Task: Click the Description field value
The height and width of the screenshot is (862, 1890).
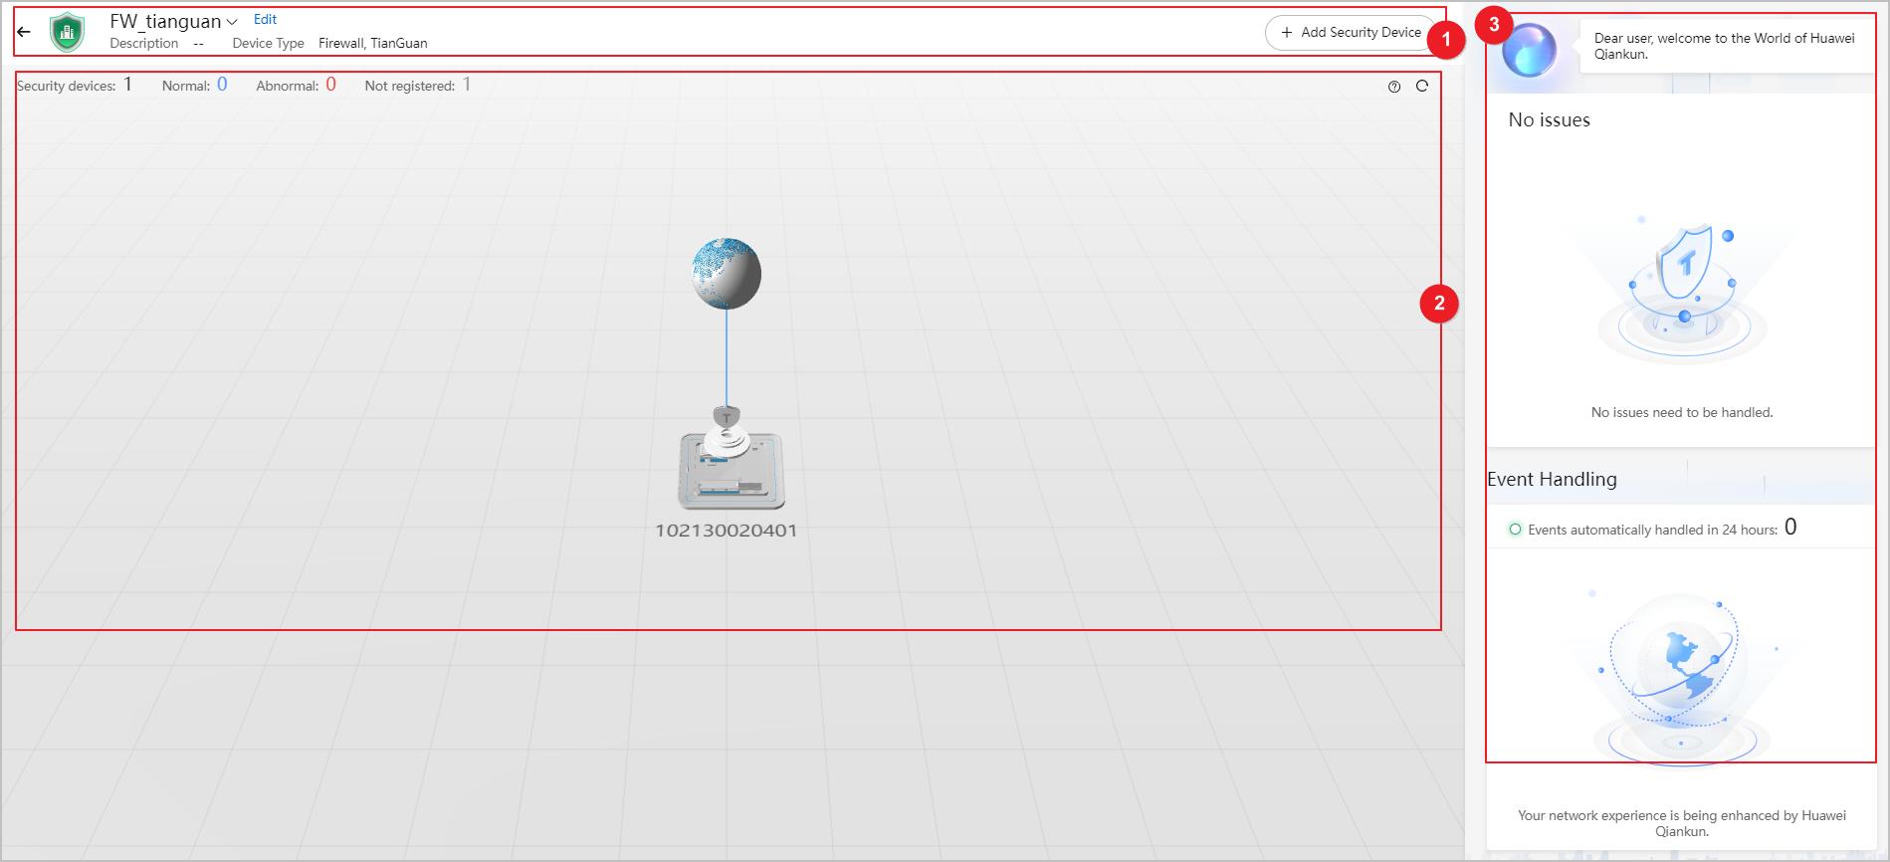Action: (x=198, y=43)
